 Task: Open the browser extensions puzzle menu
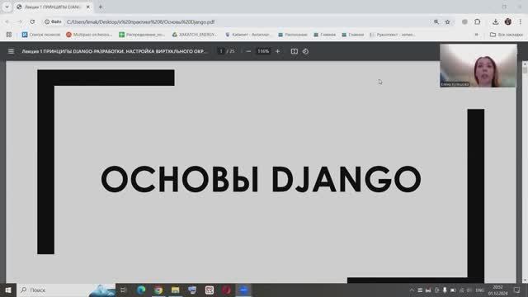click(x=477, y=22)
